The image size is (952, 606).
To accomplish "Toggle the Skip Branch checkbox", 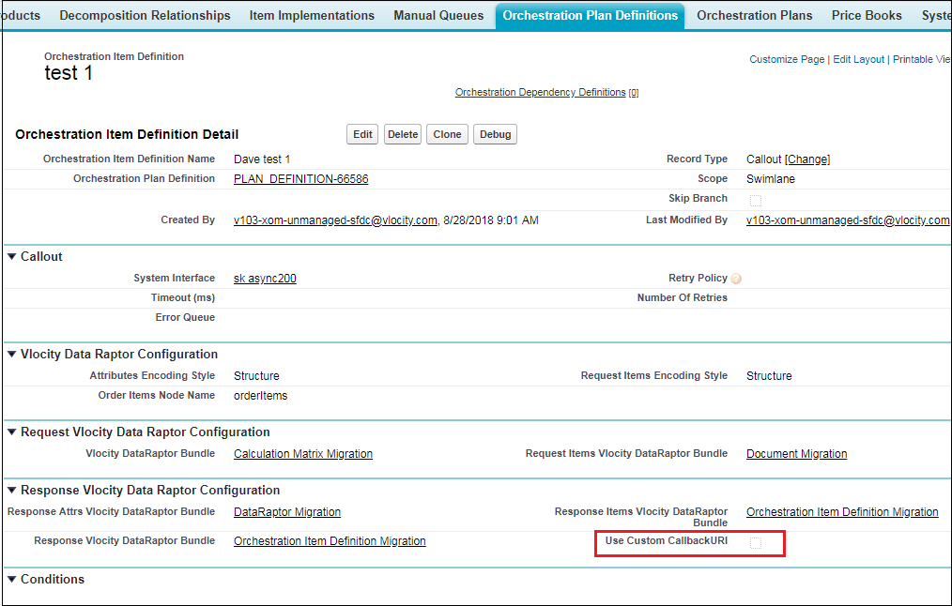I will coord(755,200).
